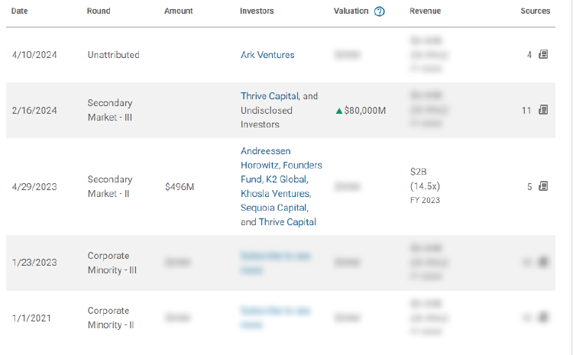Viewport: 573px width, 355px height.
Task: Click blurred subscribe link in 1/23/2023 row
Action: tap(275, 263)
